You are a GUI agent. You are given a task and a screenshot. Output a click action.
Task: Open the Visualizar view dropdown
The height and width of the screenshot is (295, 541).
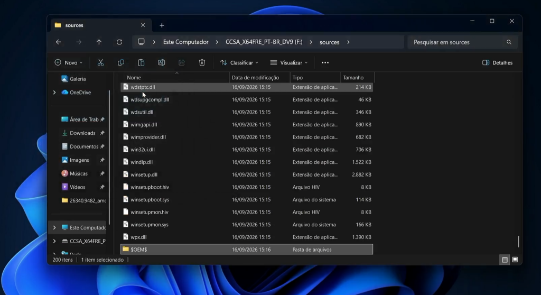[x=289, y=62]
